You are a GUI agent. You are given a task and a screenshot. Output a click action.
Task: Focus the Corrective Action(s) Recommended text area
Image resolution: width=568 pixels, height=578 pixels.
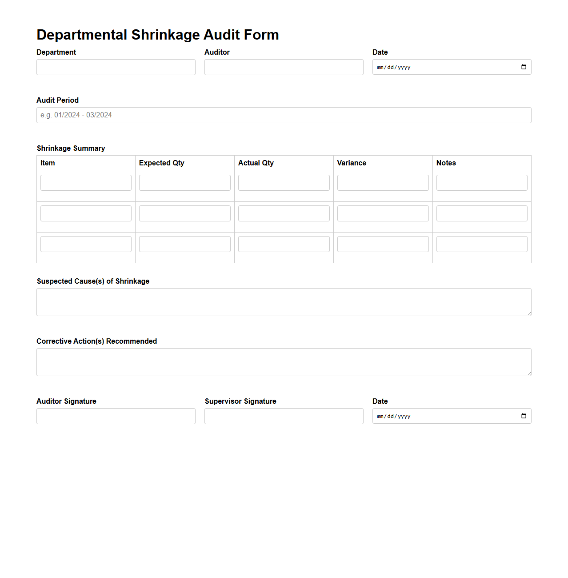point(284,362)
